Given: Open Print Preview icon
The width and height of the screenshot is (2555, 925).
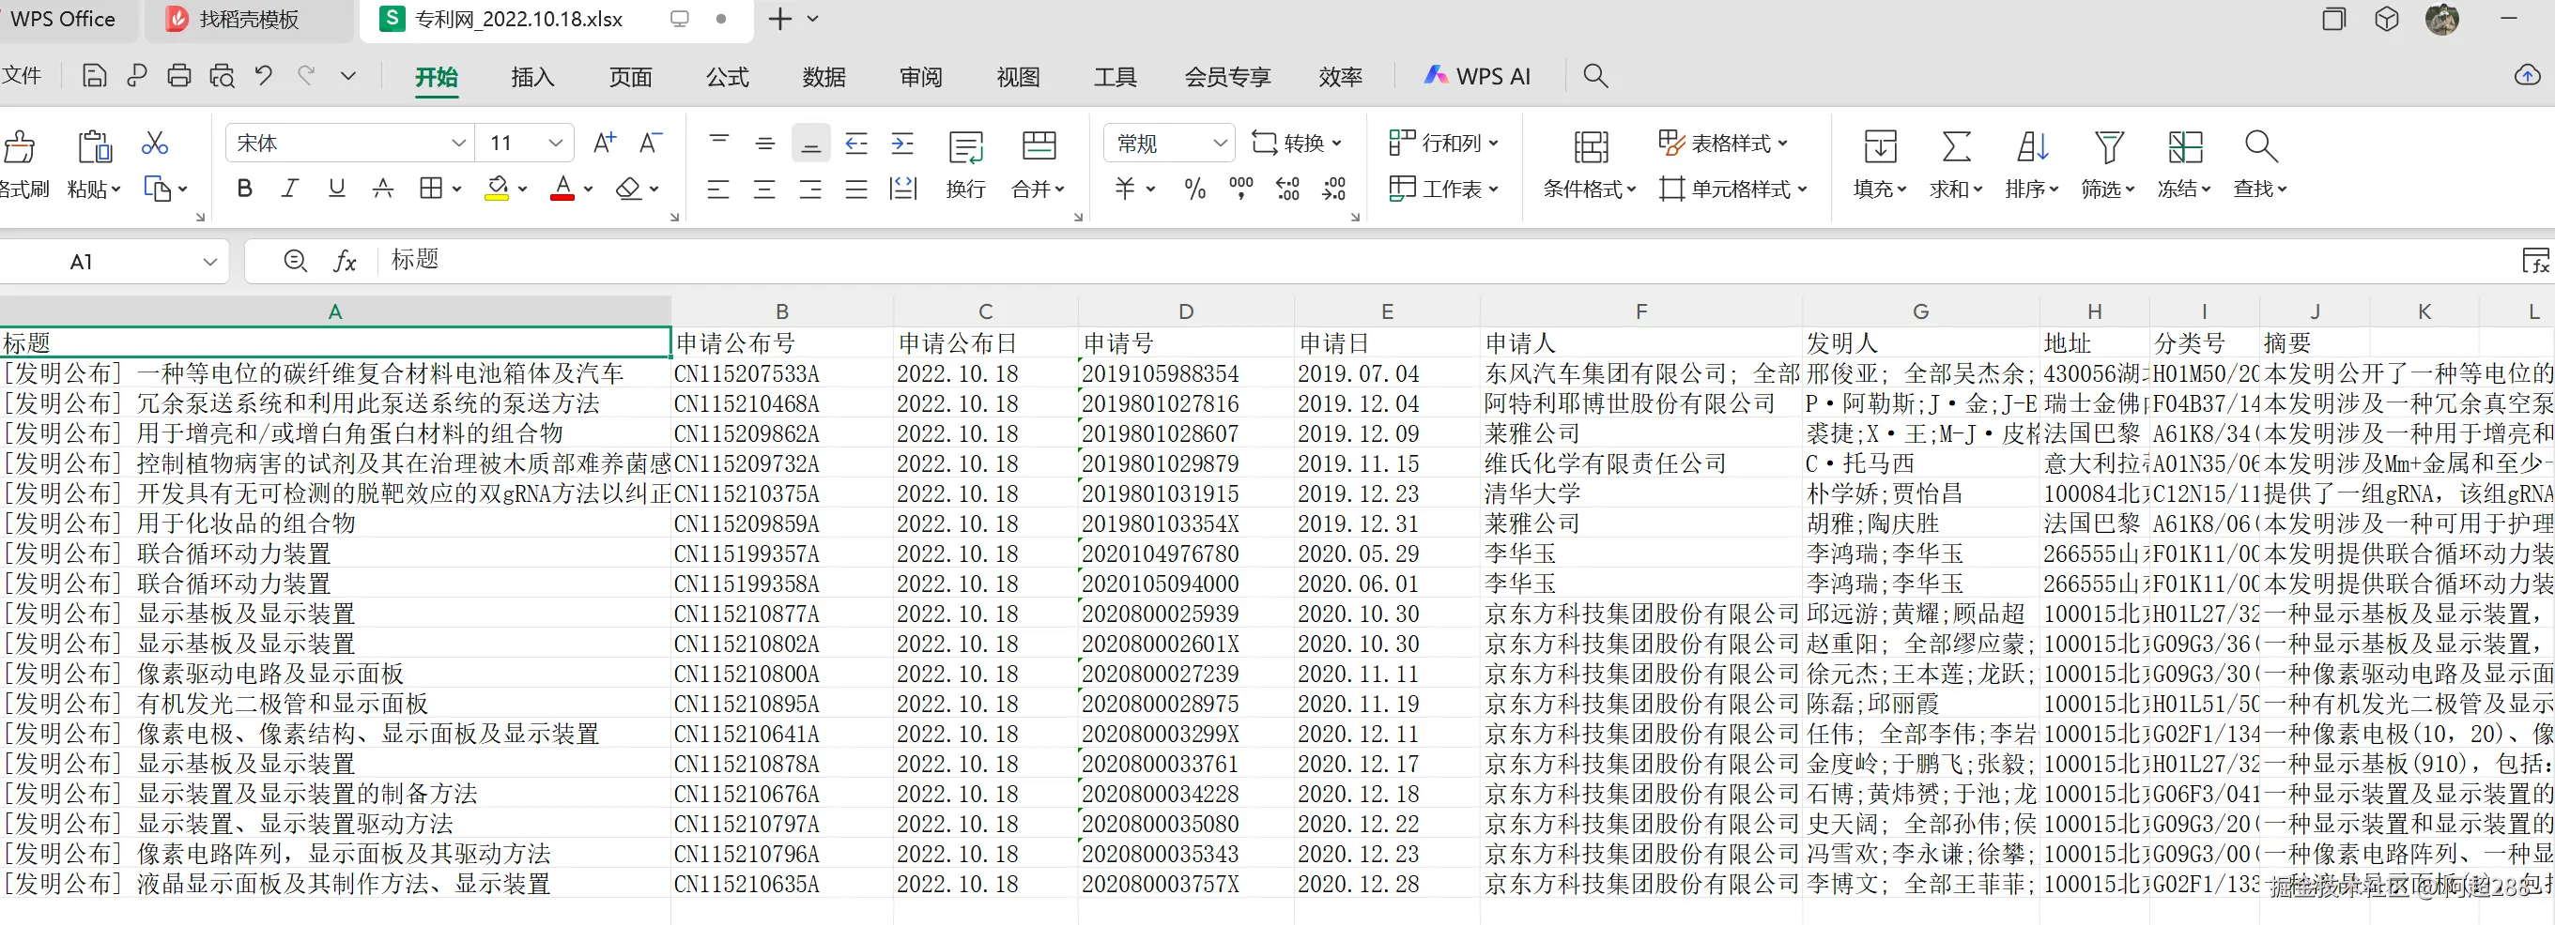Looking at the screenshot, I should [x=223, y=76].
